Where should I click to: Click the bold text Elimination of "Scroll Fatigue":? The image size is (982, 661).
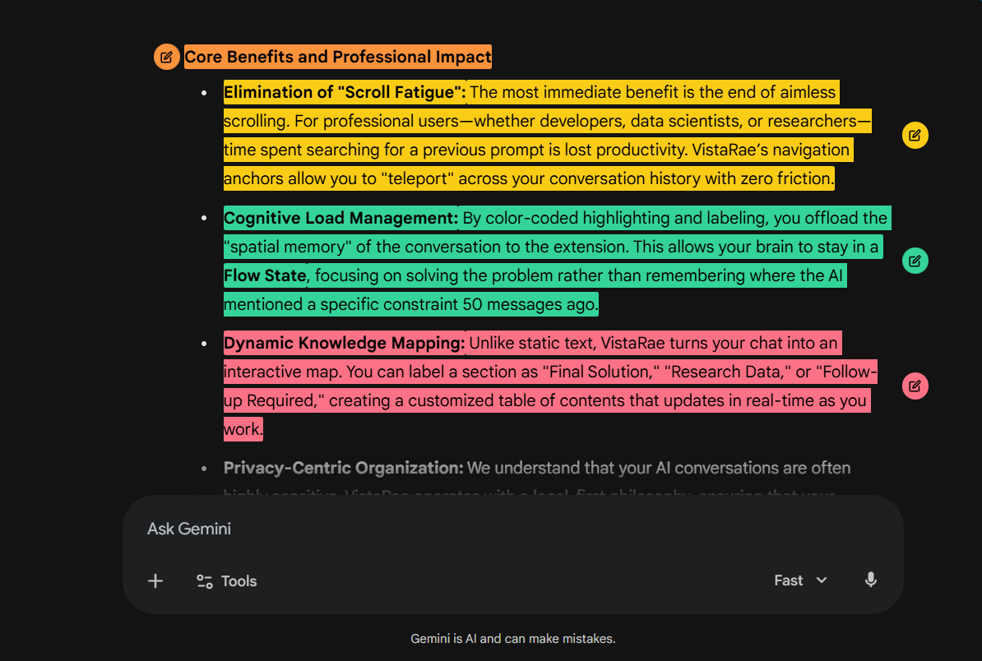[345, 93]
